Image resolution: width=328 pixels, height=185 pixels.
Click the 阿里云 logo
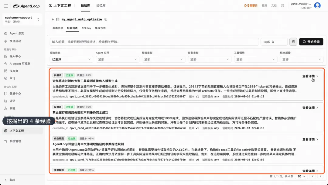251,6
